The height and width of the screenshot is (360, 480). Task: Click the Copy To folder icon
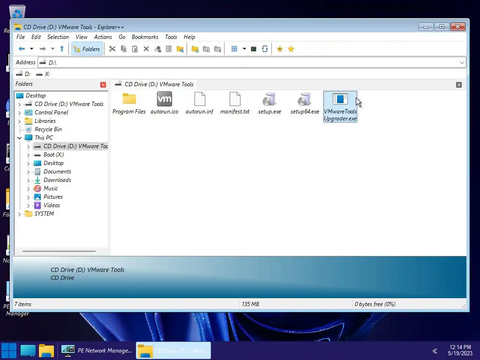pos(206,49)
